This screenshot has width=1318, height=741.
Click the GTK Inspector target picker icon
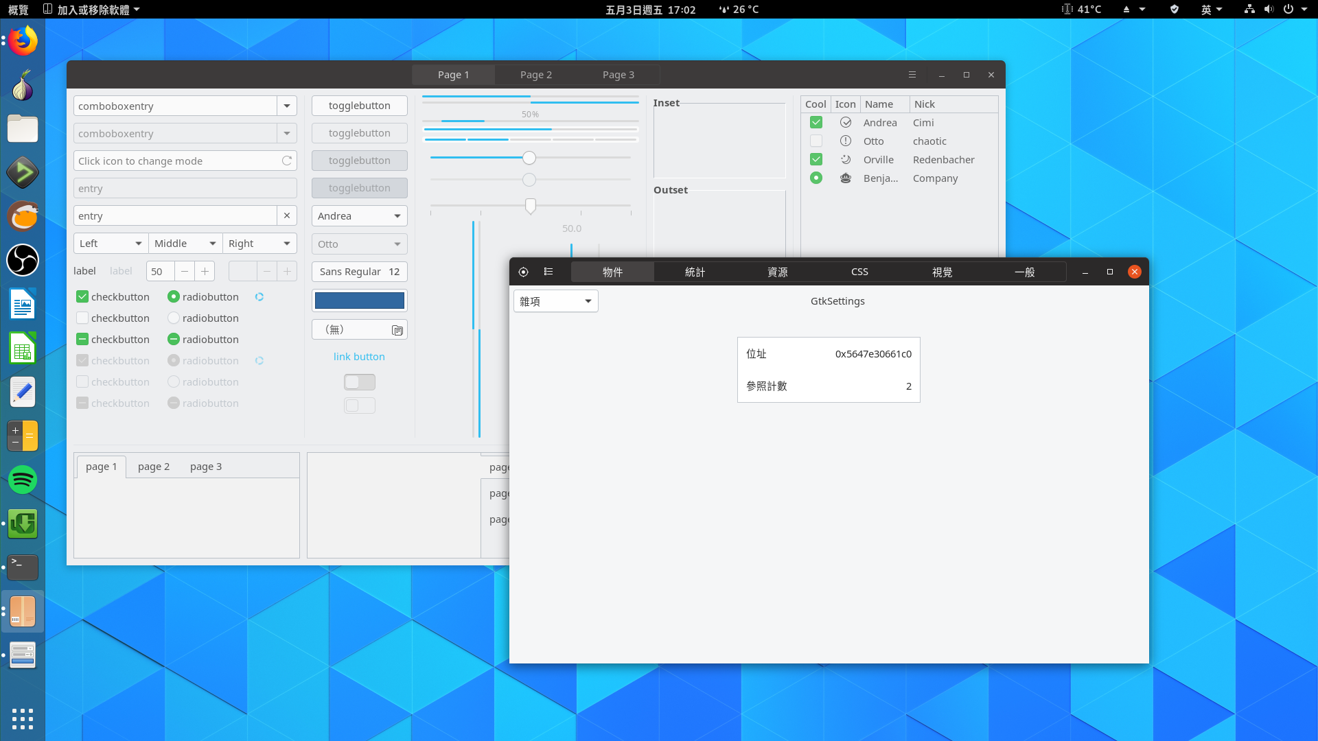click(523, 272)
